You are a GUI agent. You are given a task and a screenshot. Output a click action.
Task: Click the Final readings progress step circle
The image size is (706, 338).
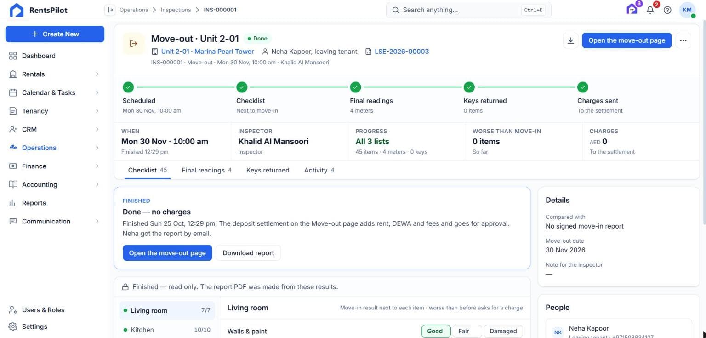(355, 87)
